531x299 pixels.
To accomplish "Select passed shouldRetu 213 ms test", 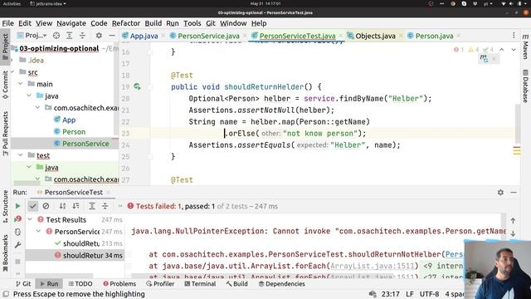I will pyautogui.click(x=75, y=243).
